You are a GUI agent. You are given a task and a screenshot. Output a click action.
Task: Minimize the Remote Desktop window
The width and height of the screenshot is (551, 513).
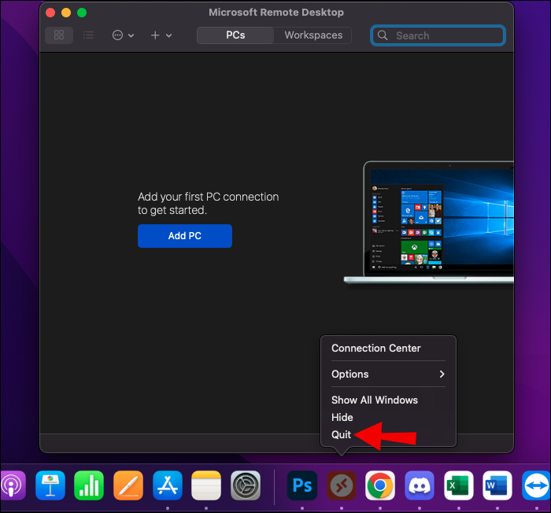point(66,13)
